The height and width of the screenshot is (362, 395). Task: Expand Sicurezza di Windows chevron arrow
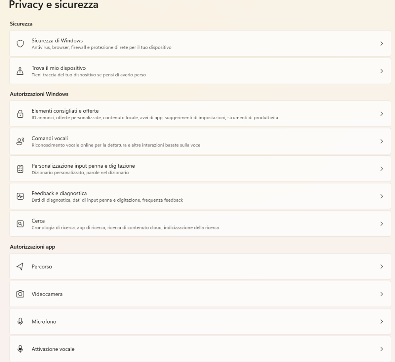tap(381, 44)
